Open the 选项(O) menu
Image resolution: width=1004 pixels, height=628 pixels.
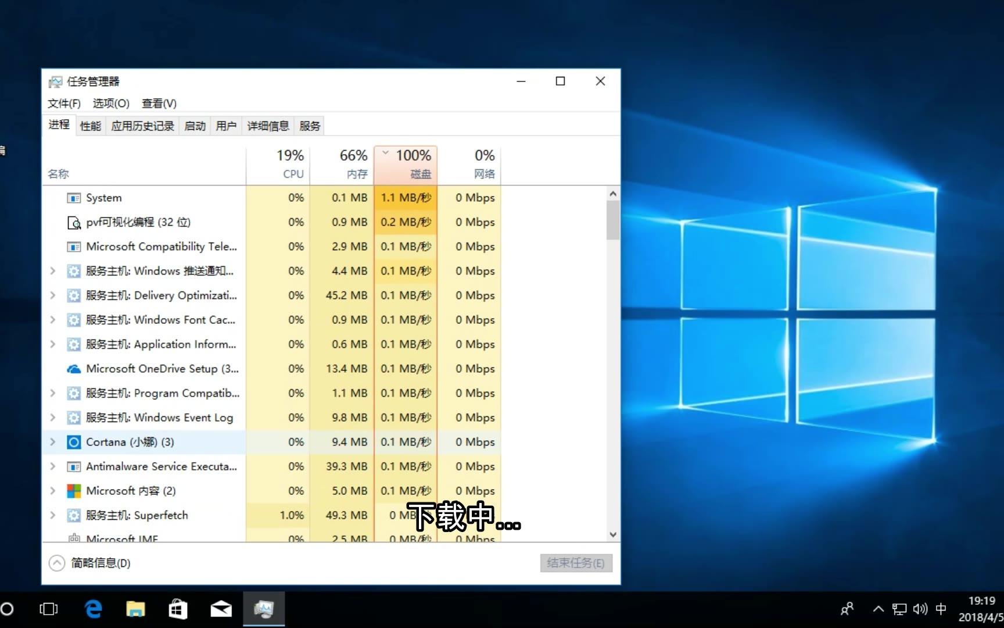click(111, 104)
